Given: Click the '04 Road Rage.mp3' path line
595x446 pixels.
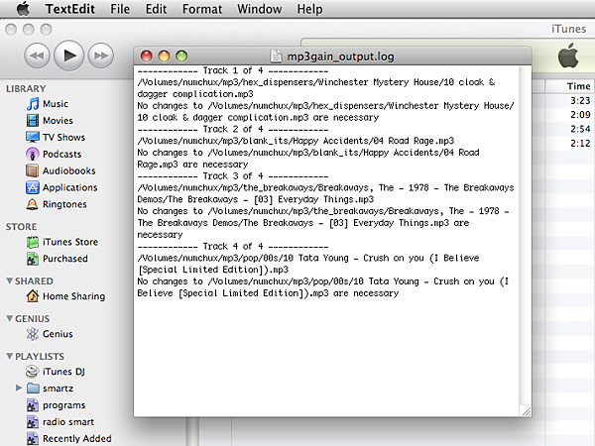Looking at the screenshot, I should 296,141.
